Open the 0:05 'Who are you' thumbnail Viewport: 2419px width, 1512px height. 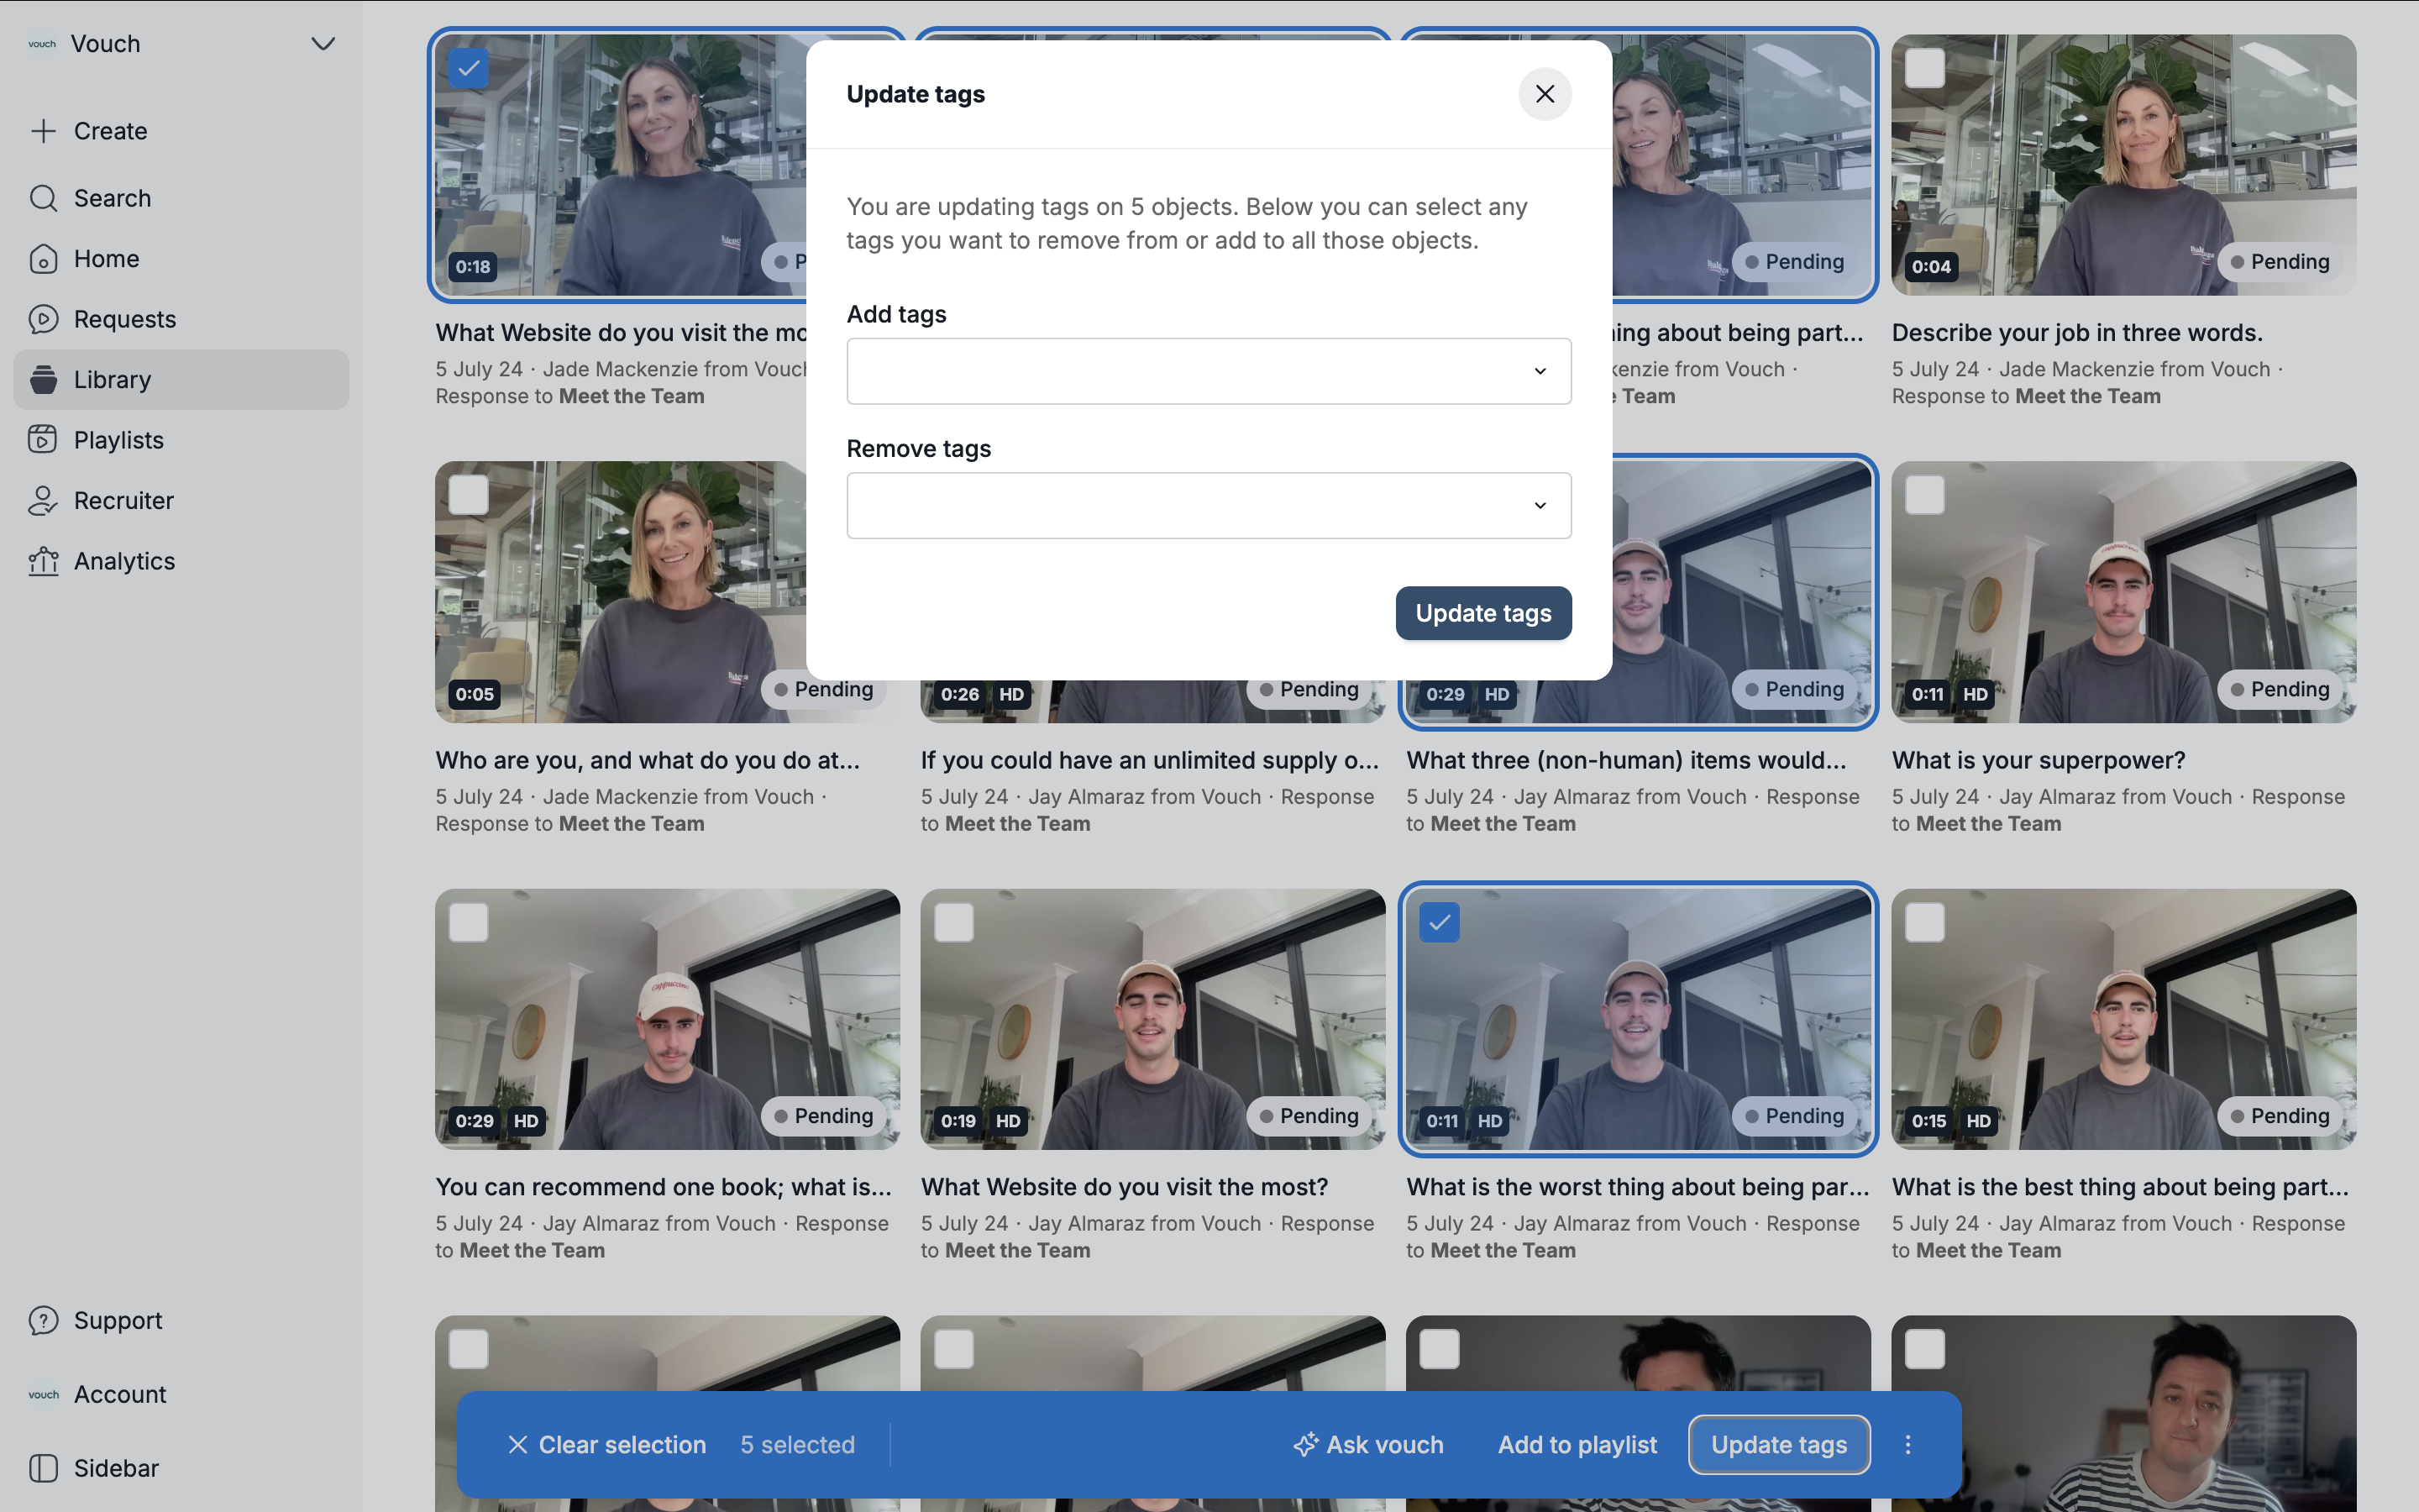(x=620, y=592)
